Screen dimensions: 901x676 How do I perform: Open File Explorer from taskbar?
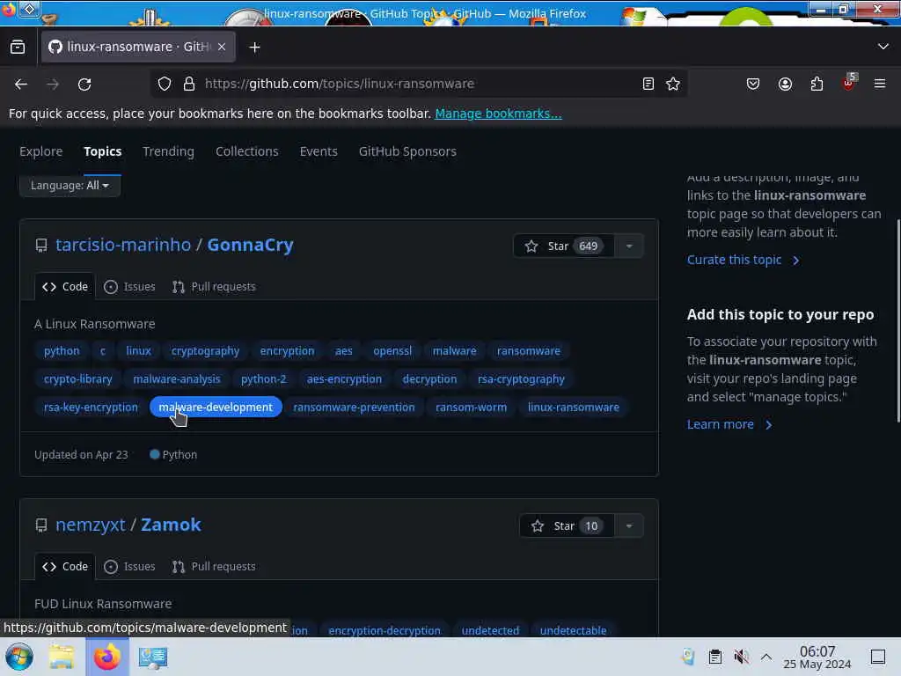click(x=62, y=657)
